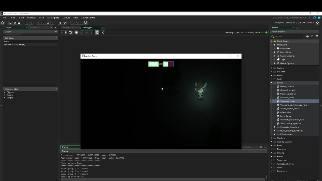Click the Home start page icon
Screen dimensions: 322x181
pos(3,23)
